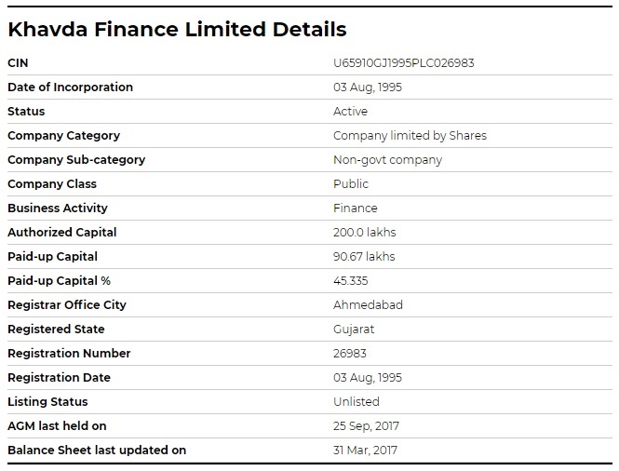Select the Company Class value Public
619x471 pixels.
tap(351, 184)
